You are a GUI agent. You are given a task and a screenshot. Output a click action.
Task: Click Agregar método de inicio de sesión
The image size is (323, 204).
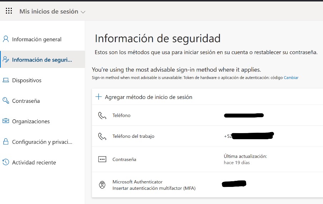[x=148, y=97]
